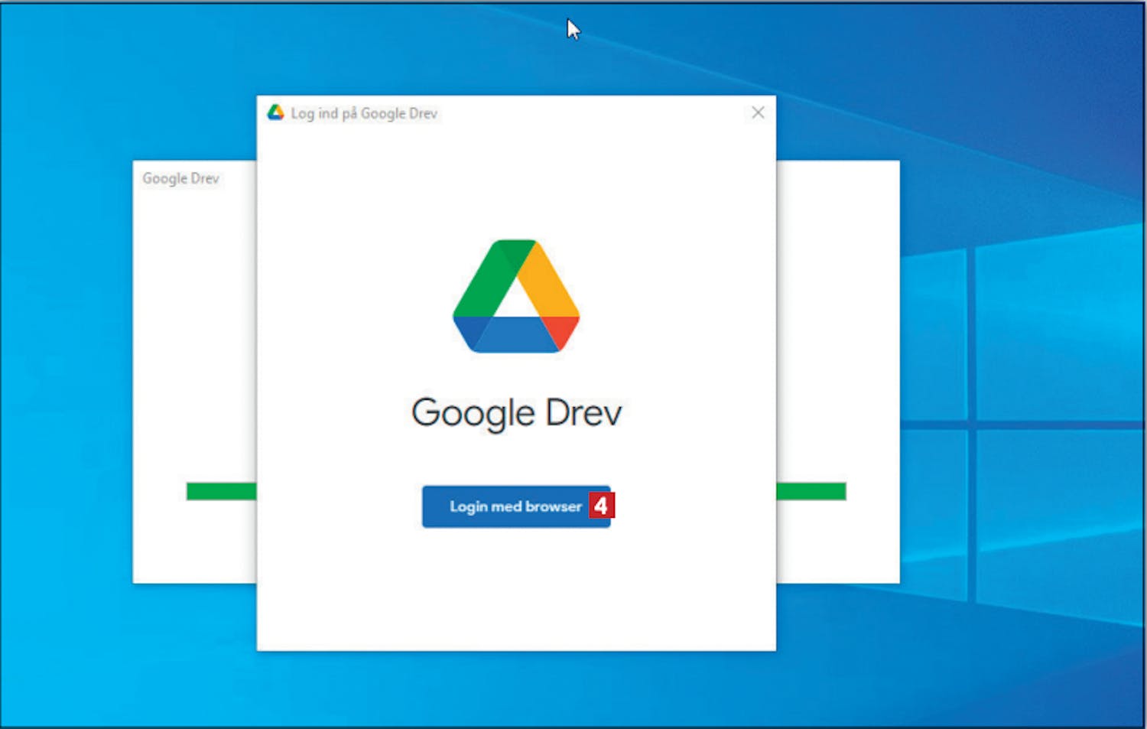Viewport: 1147px width, 729px height.
Task: Click the Google Drive icon in dialog title bar
Action: (x=275, y=112)
